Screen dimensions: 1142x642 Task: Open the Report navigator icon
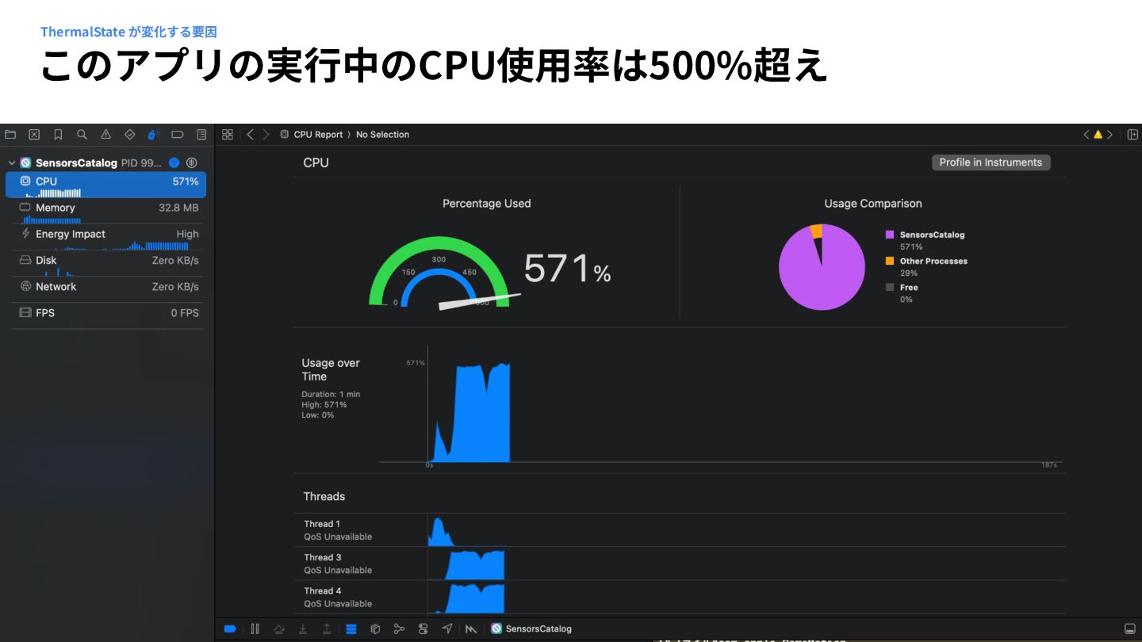201,135
